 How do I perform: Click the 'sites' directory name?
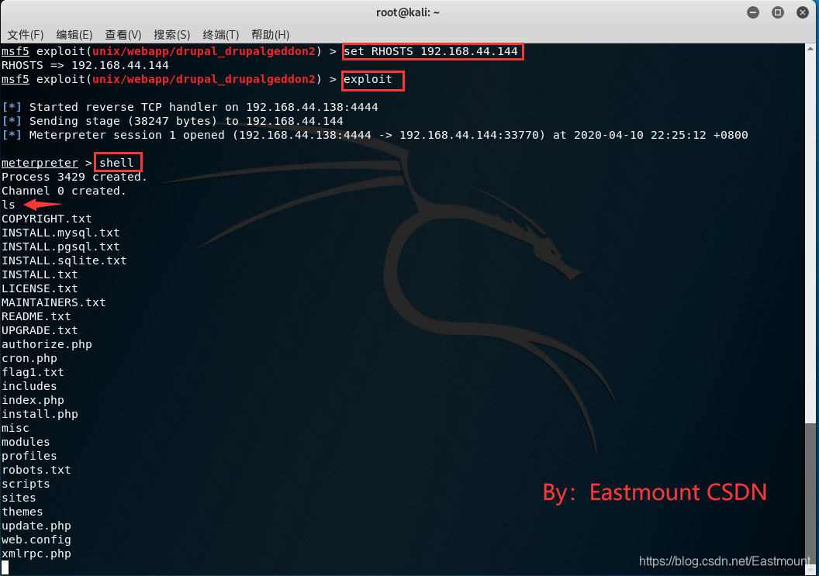[19, 498]
